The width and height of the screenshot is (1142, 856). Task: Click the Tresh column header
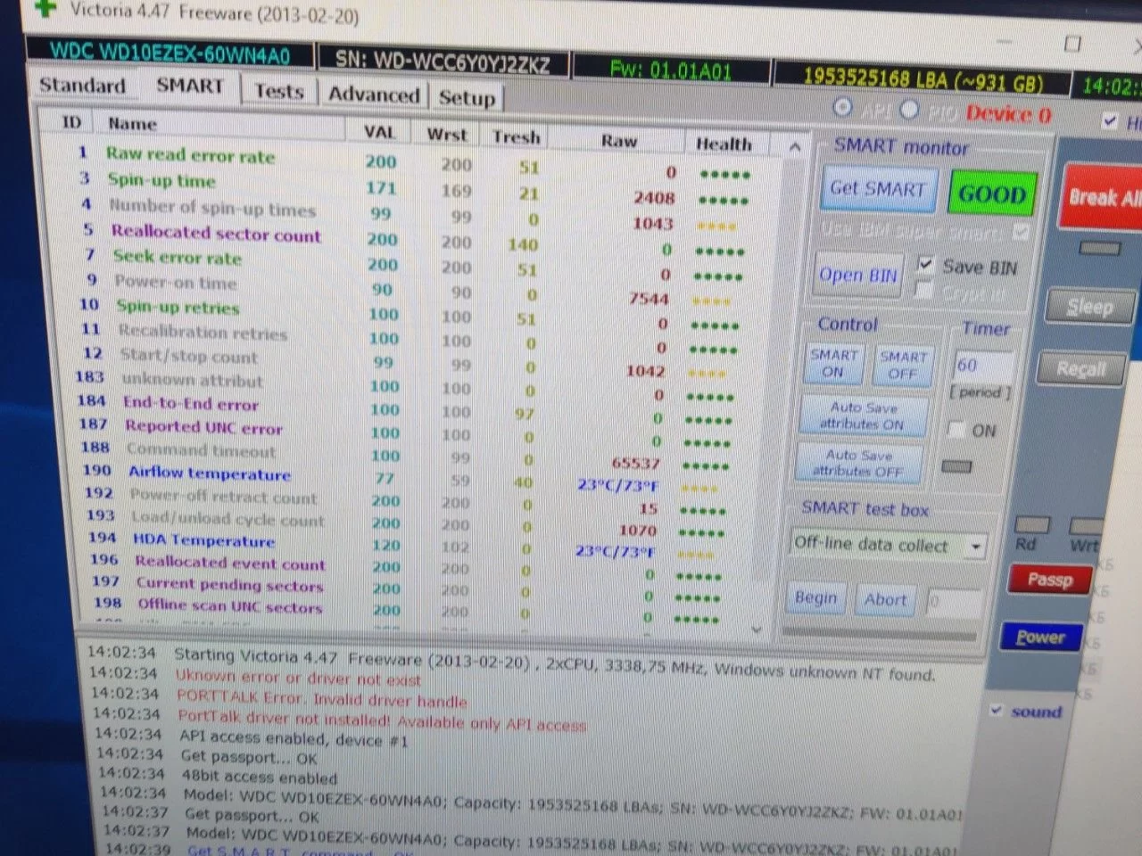[x=516, y=137]
